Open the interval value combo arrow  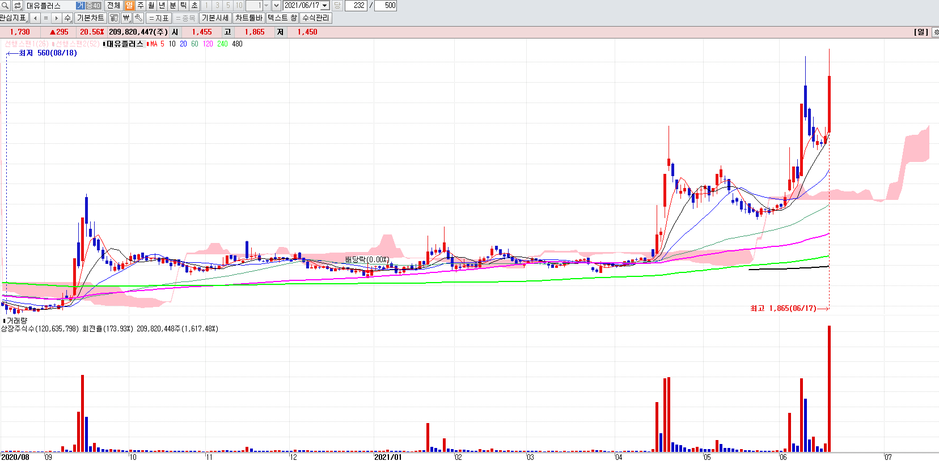coord(266,6)
